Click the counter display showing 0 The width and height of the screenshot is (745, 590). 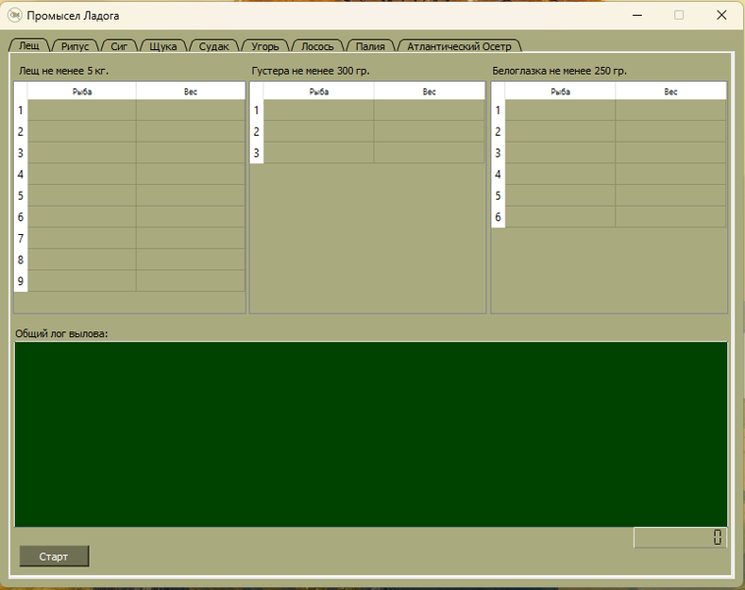point(680,537)
